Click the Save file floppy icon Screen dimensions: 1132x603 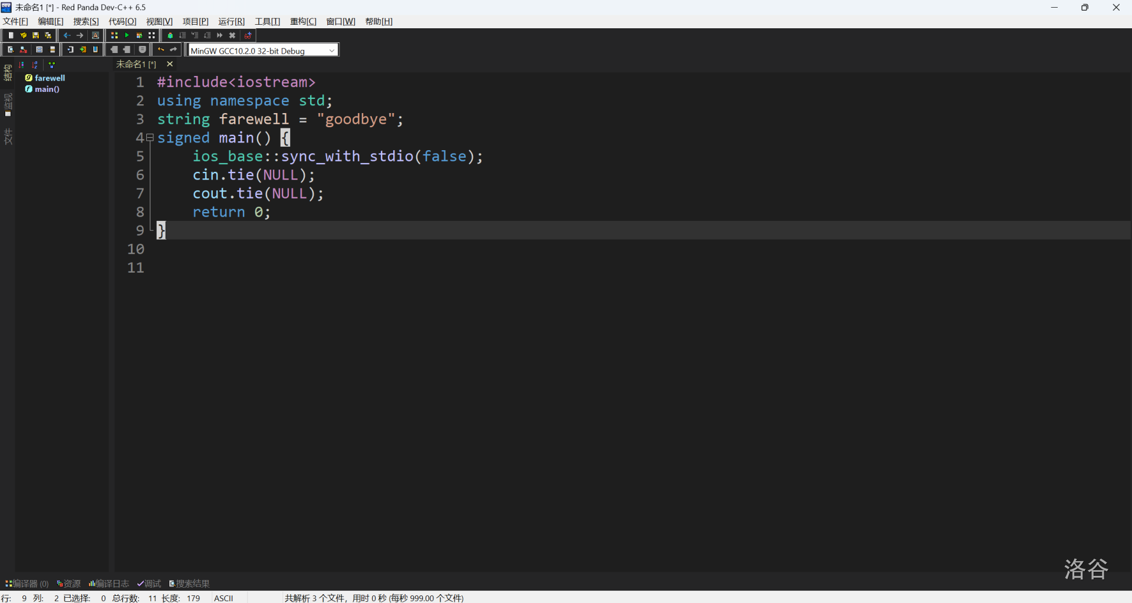click(35, 35)
